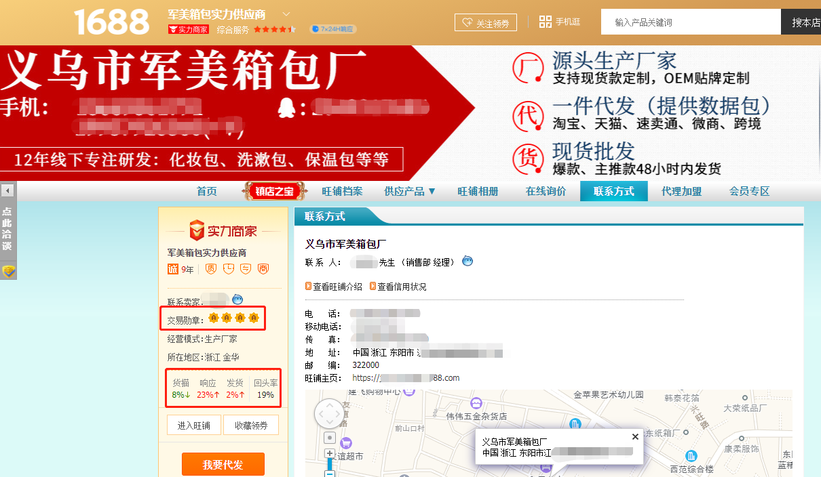The height and width of the screenshot is (477, 821).
Task: Click the 与 shield badge icon
Action: point(246,269)
